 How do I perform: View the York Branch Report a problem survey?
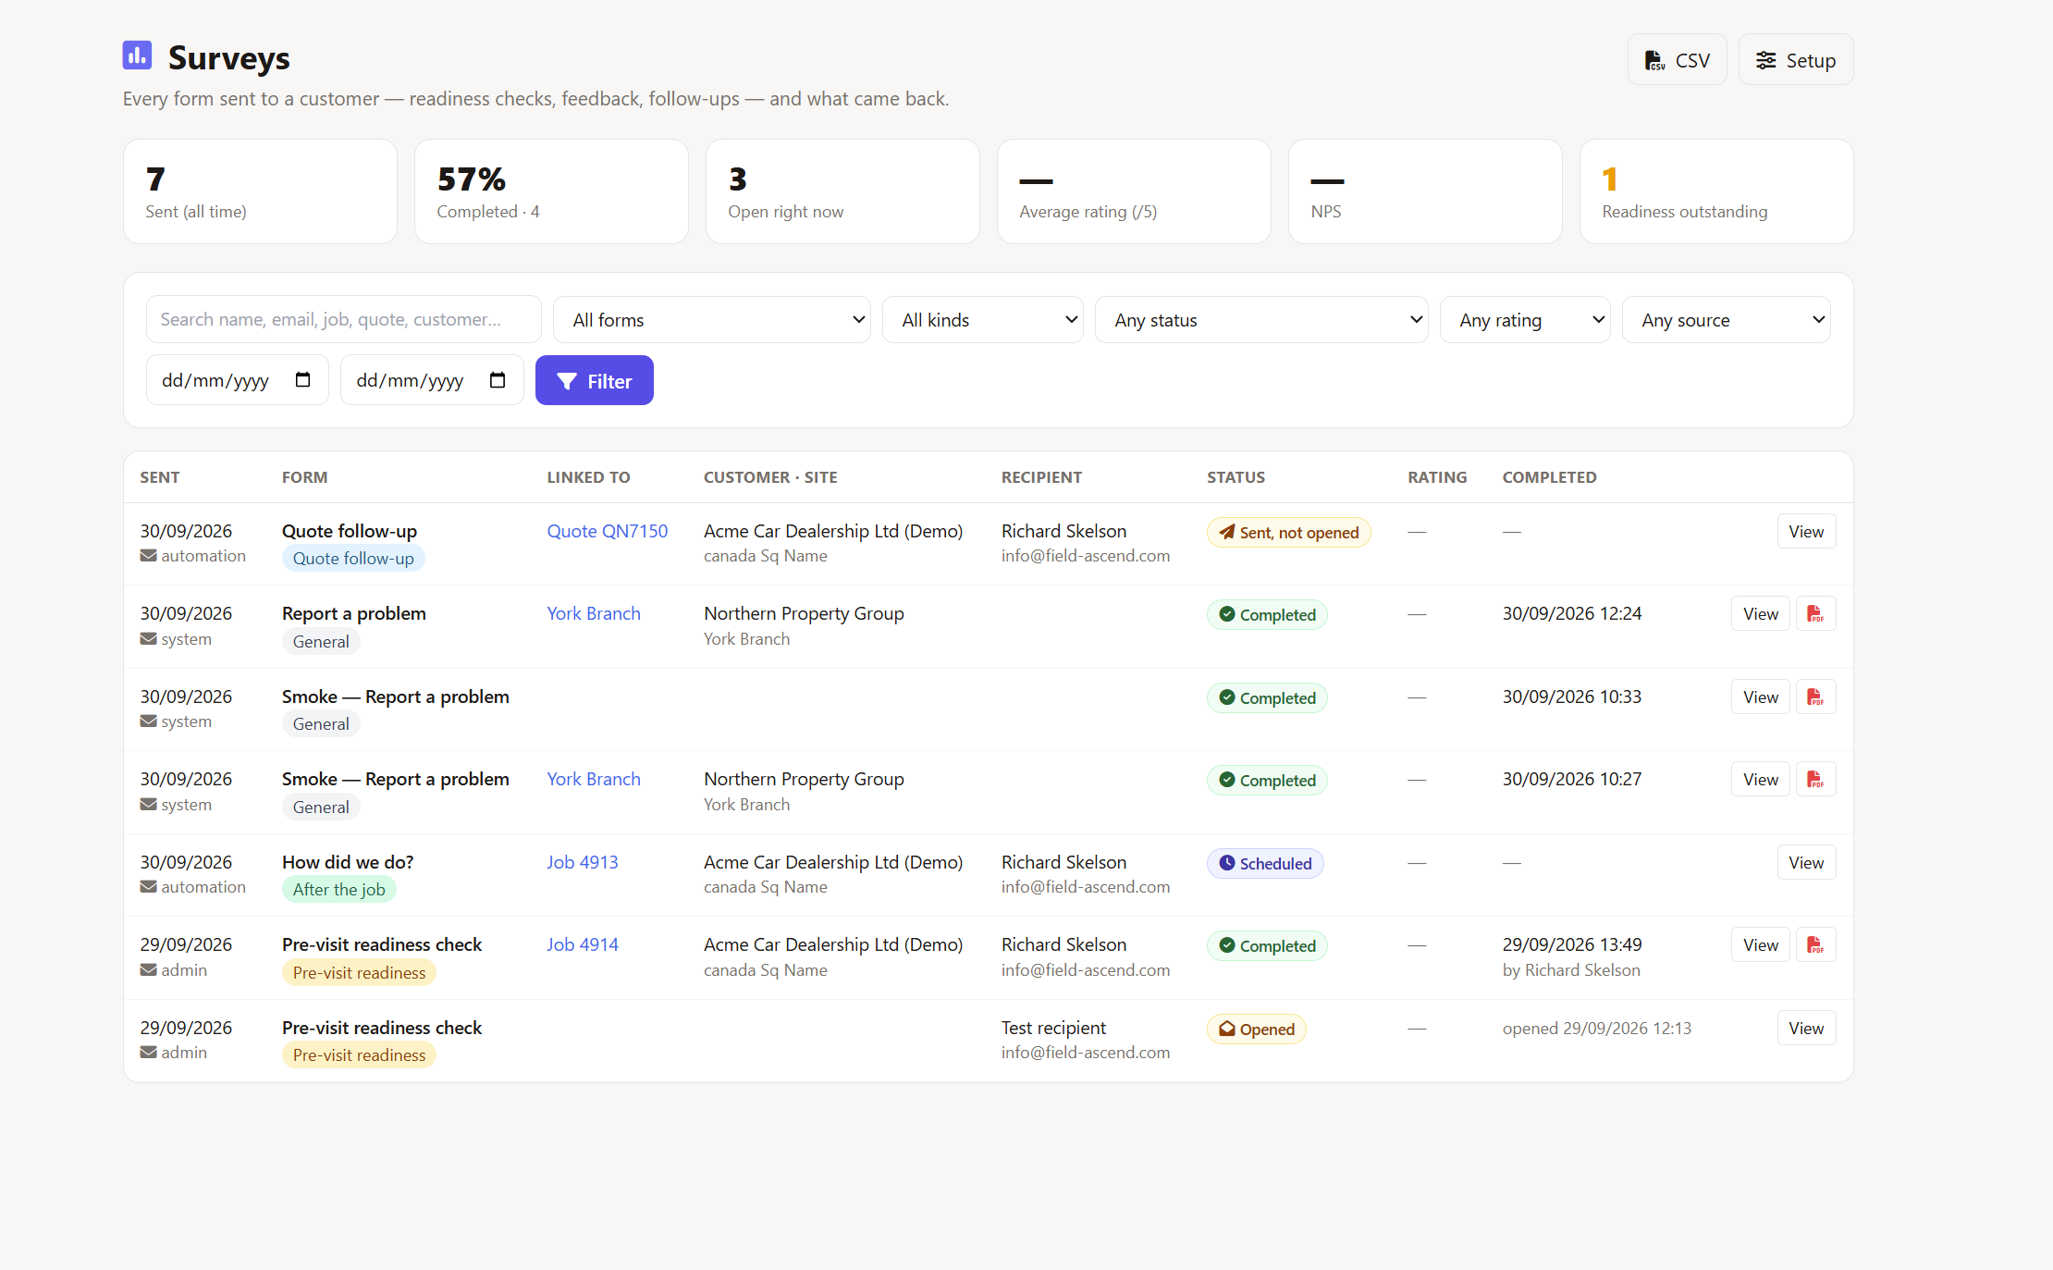pyautogui.click(x=1761, y=613)
